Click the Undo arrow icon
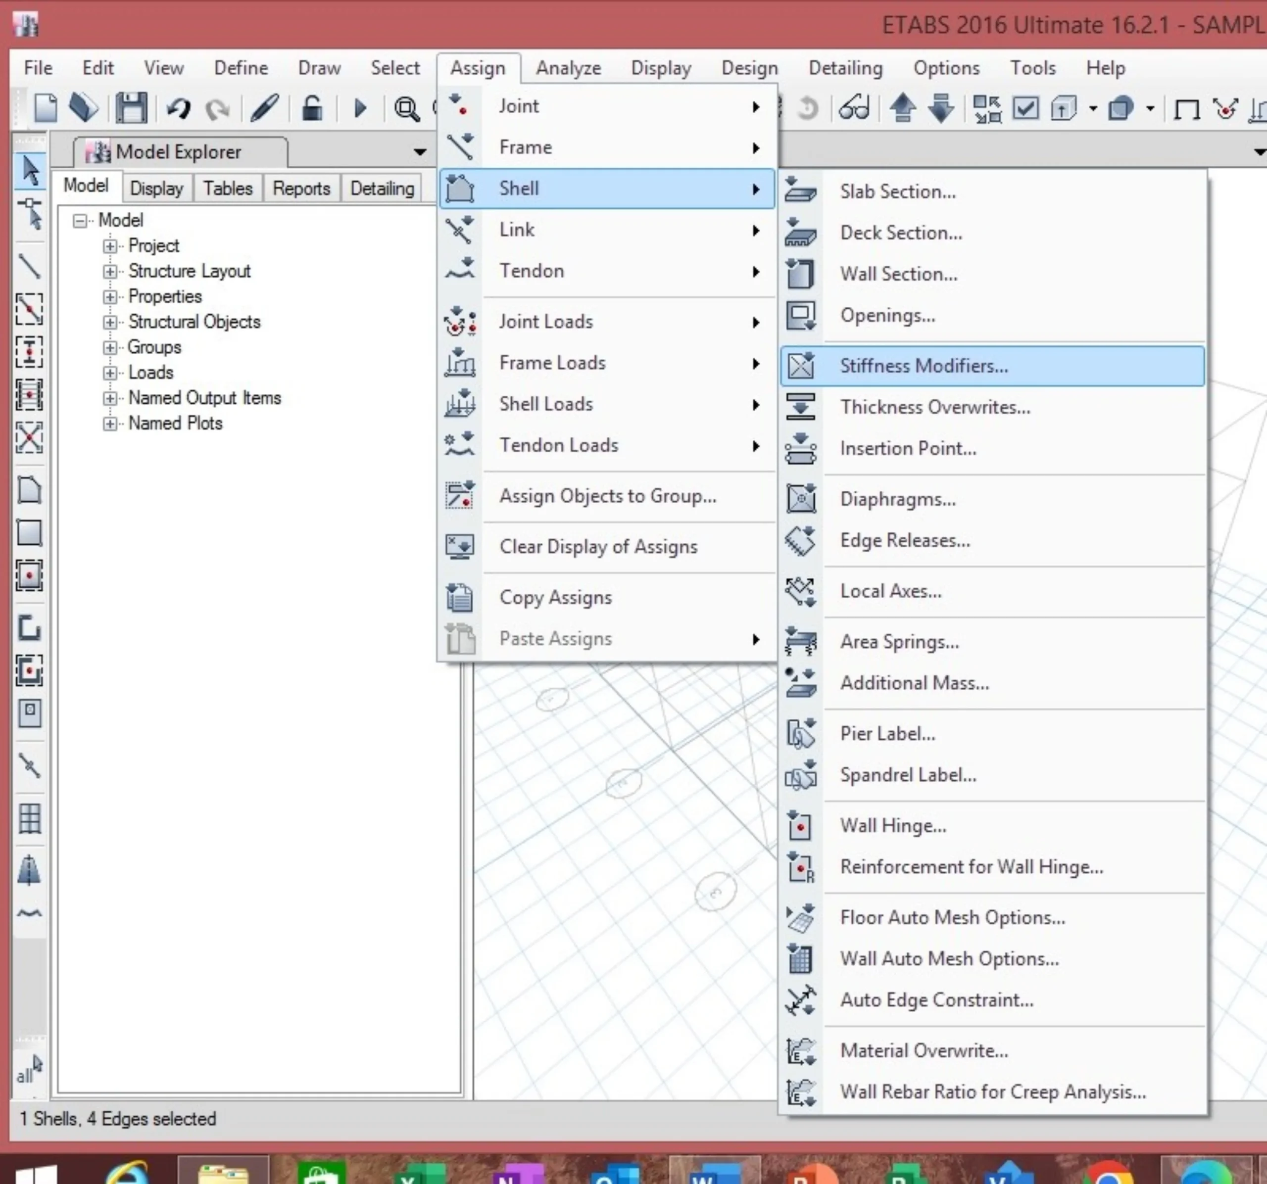Screen dimensions: 1267x1184 coord(178,108)
